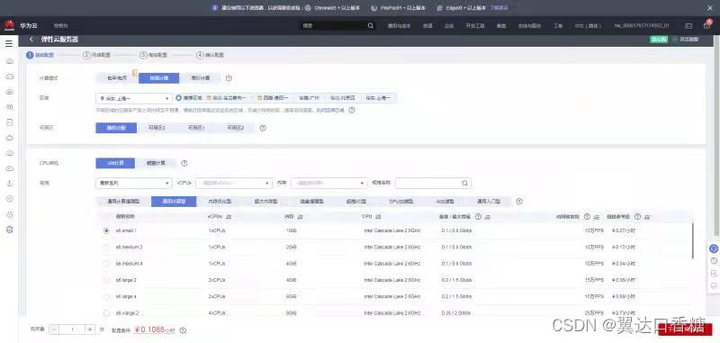This screenshot has height=343, width=720.
Task: Select the s6.medium.2 radio button
Action: click(106, 247)
